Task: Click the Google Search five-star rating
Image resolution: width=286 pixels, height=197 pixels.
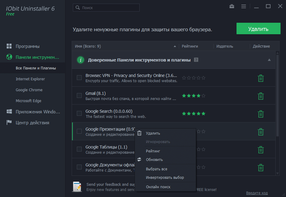Action: (x=193, y=114)
